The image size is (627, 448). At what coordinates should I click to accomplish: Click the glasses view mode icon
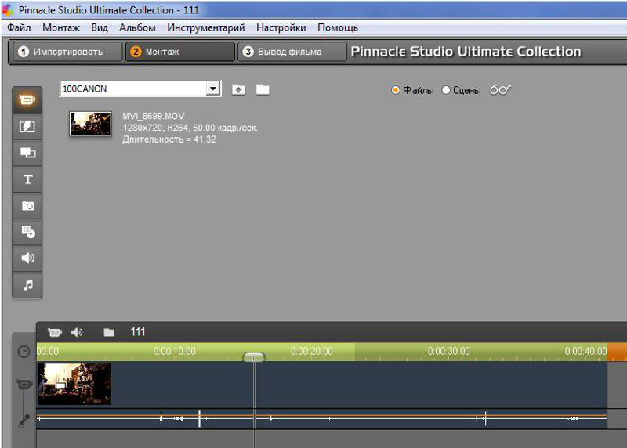(500, 90)
